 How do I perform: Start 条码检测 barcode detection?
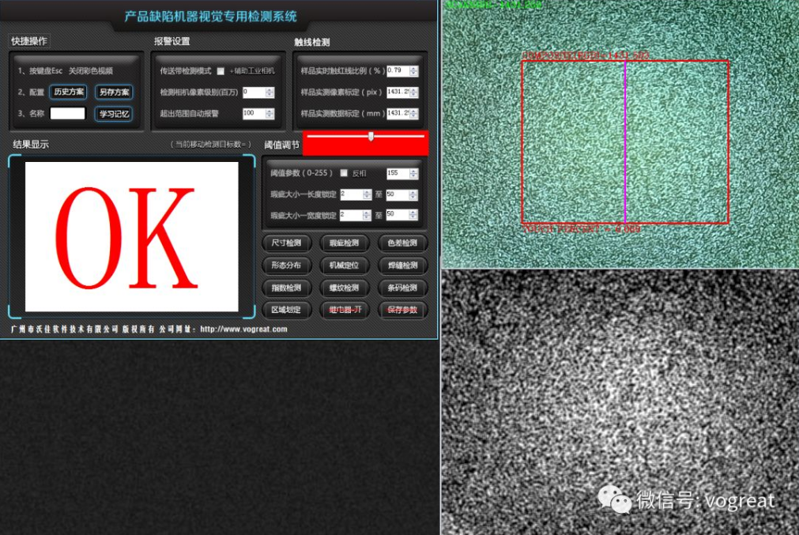(x=403, y=288)
